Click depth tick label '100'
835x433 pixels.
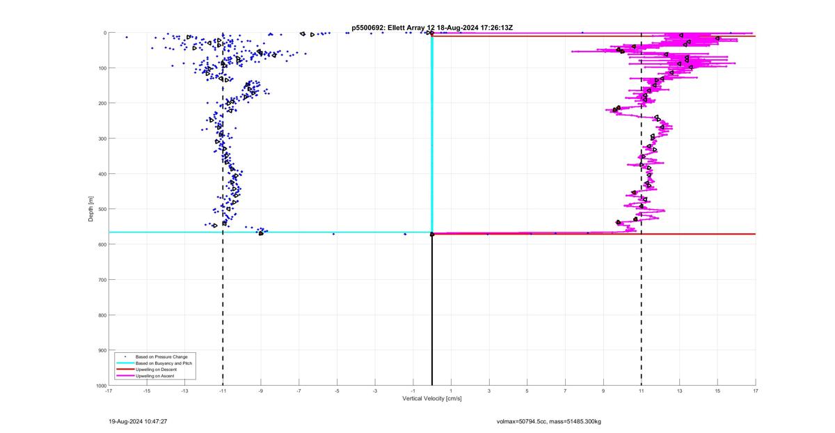point(102,68)
